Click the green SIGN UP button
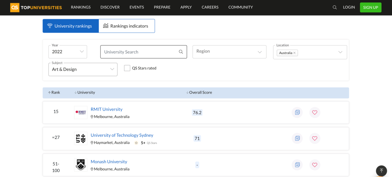 click(x=371, y=8)
